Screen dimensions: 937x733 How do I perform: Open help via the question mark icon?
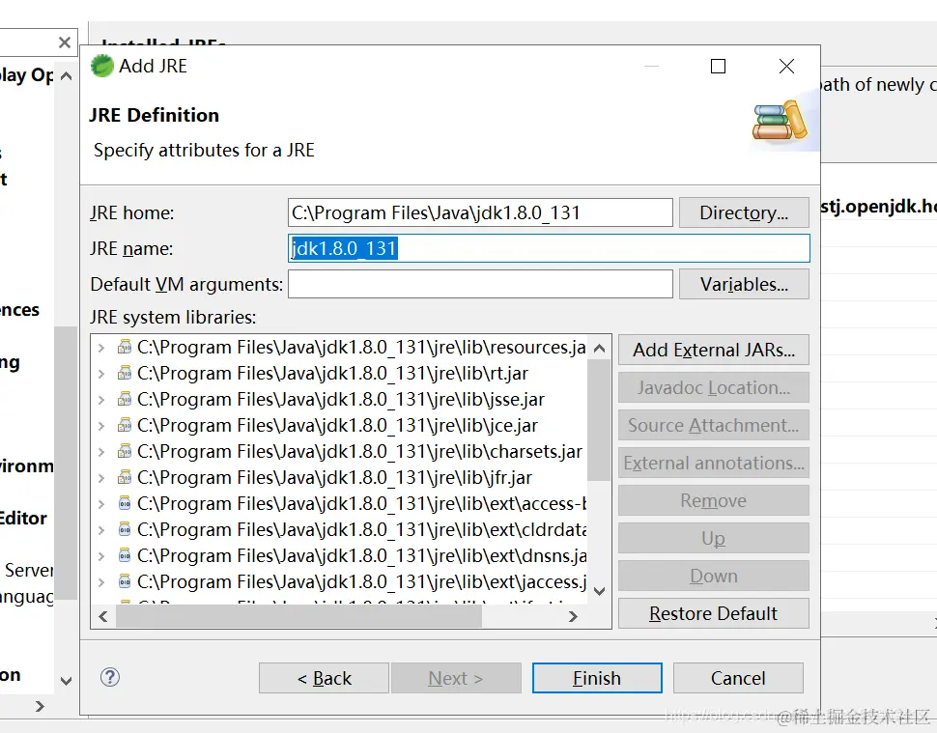(110, 677)
